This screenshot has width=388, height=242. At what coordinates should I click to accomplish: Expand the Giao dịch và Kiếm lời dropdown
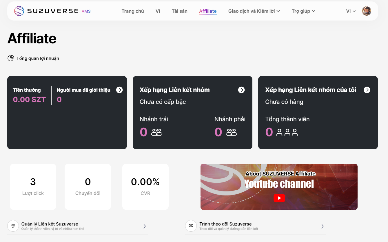[254, 11]
